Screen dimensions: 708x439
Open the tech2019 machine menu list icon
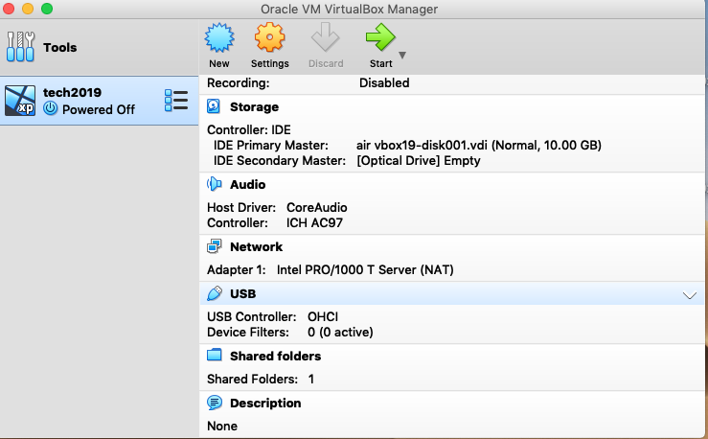pyautogui.click(x=176, y=101)
